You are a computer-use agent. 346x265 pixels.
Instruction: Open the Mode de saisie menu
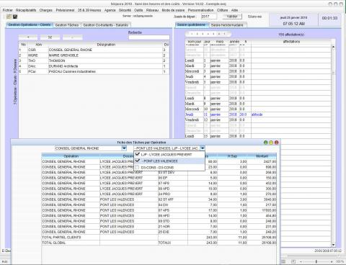point(173,10)
